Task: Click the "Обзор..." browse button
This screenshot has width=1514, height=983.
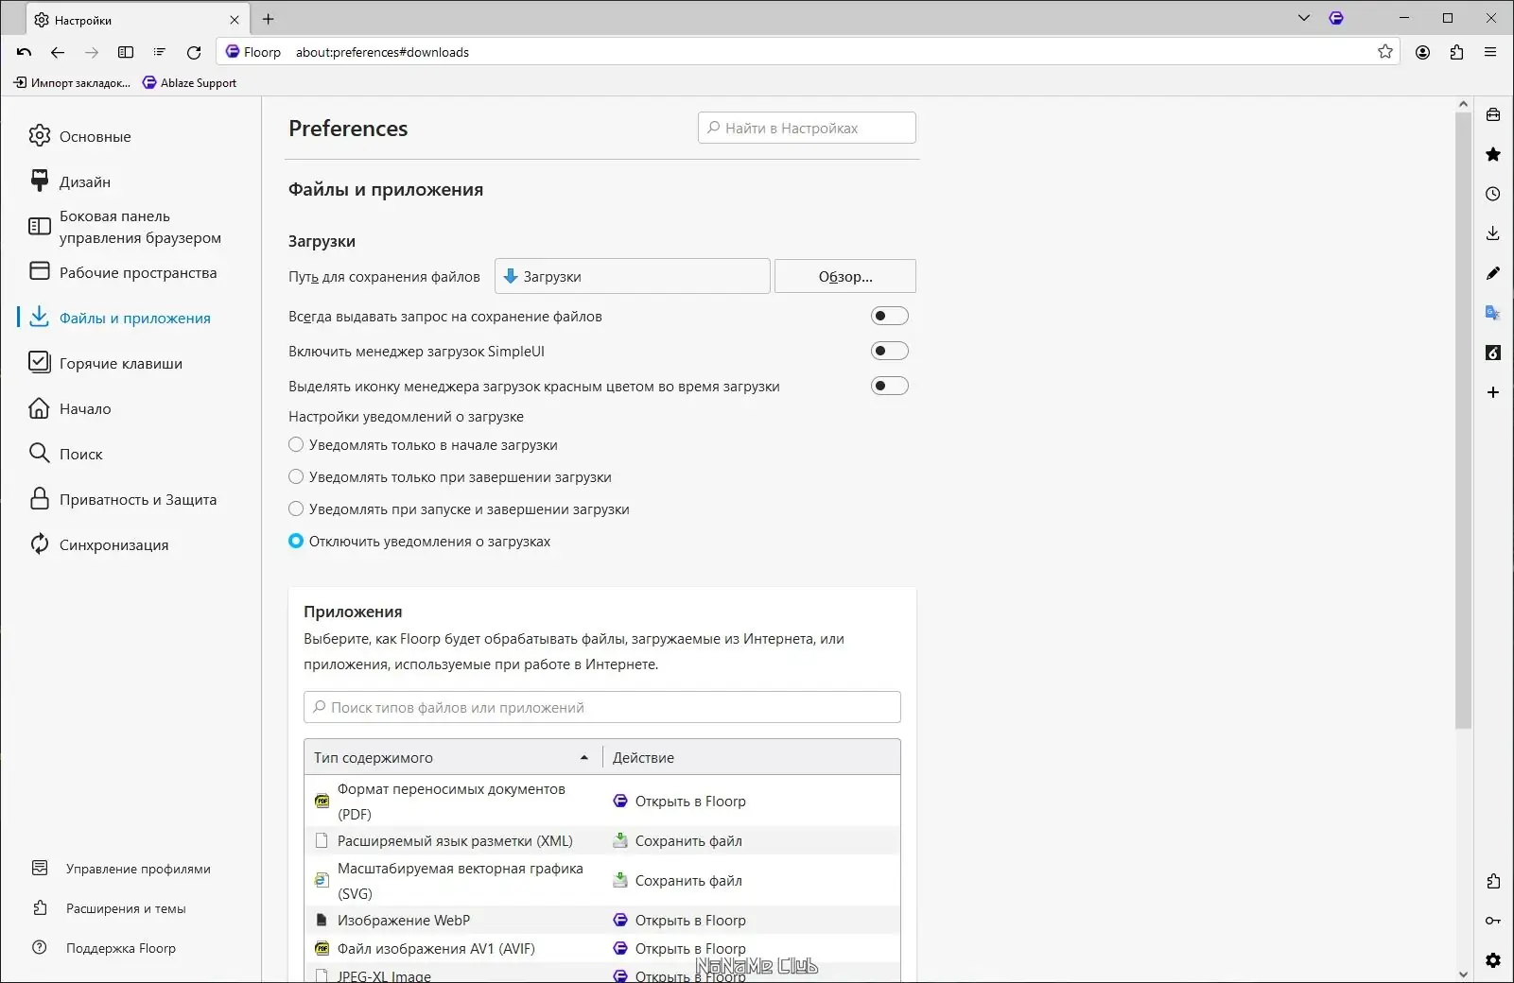Action: (x=844, y=276)
